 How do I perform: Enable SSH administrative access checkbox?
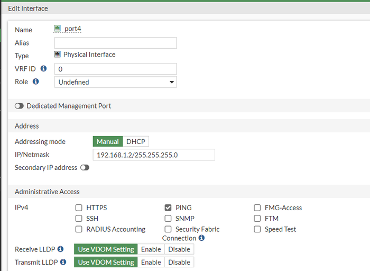click(x=79, y=219)
